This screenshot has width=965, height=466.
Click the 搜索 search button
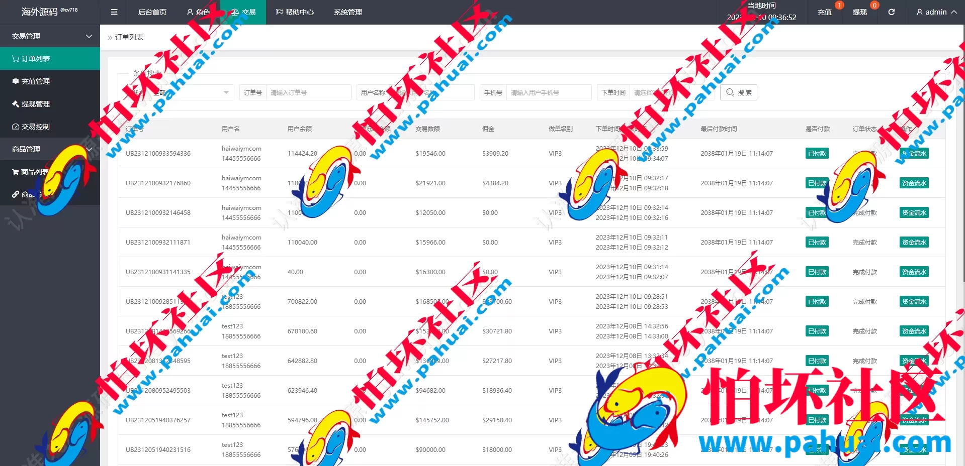click(x=738, y=92)
